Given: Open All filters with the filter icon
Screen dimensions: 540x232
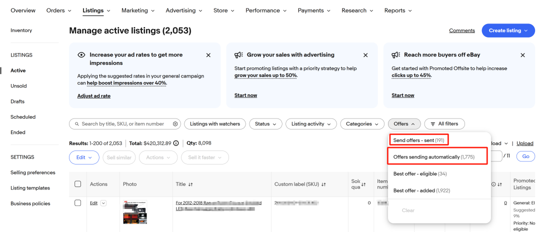Looking at the screenshot, I should click(444, 124).
